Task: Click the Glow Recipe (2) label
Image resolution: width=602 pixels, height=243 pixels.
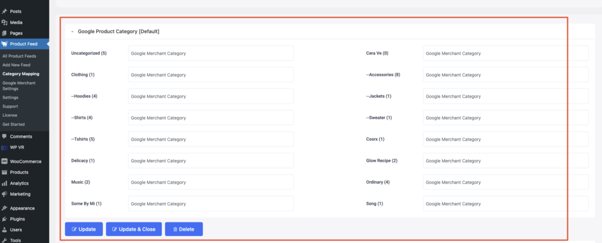Action: [x=382, y=161]
